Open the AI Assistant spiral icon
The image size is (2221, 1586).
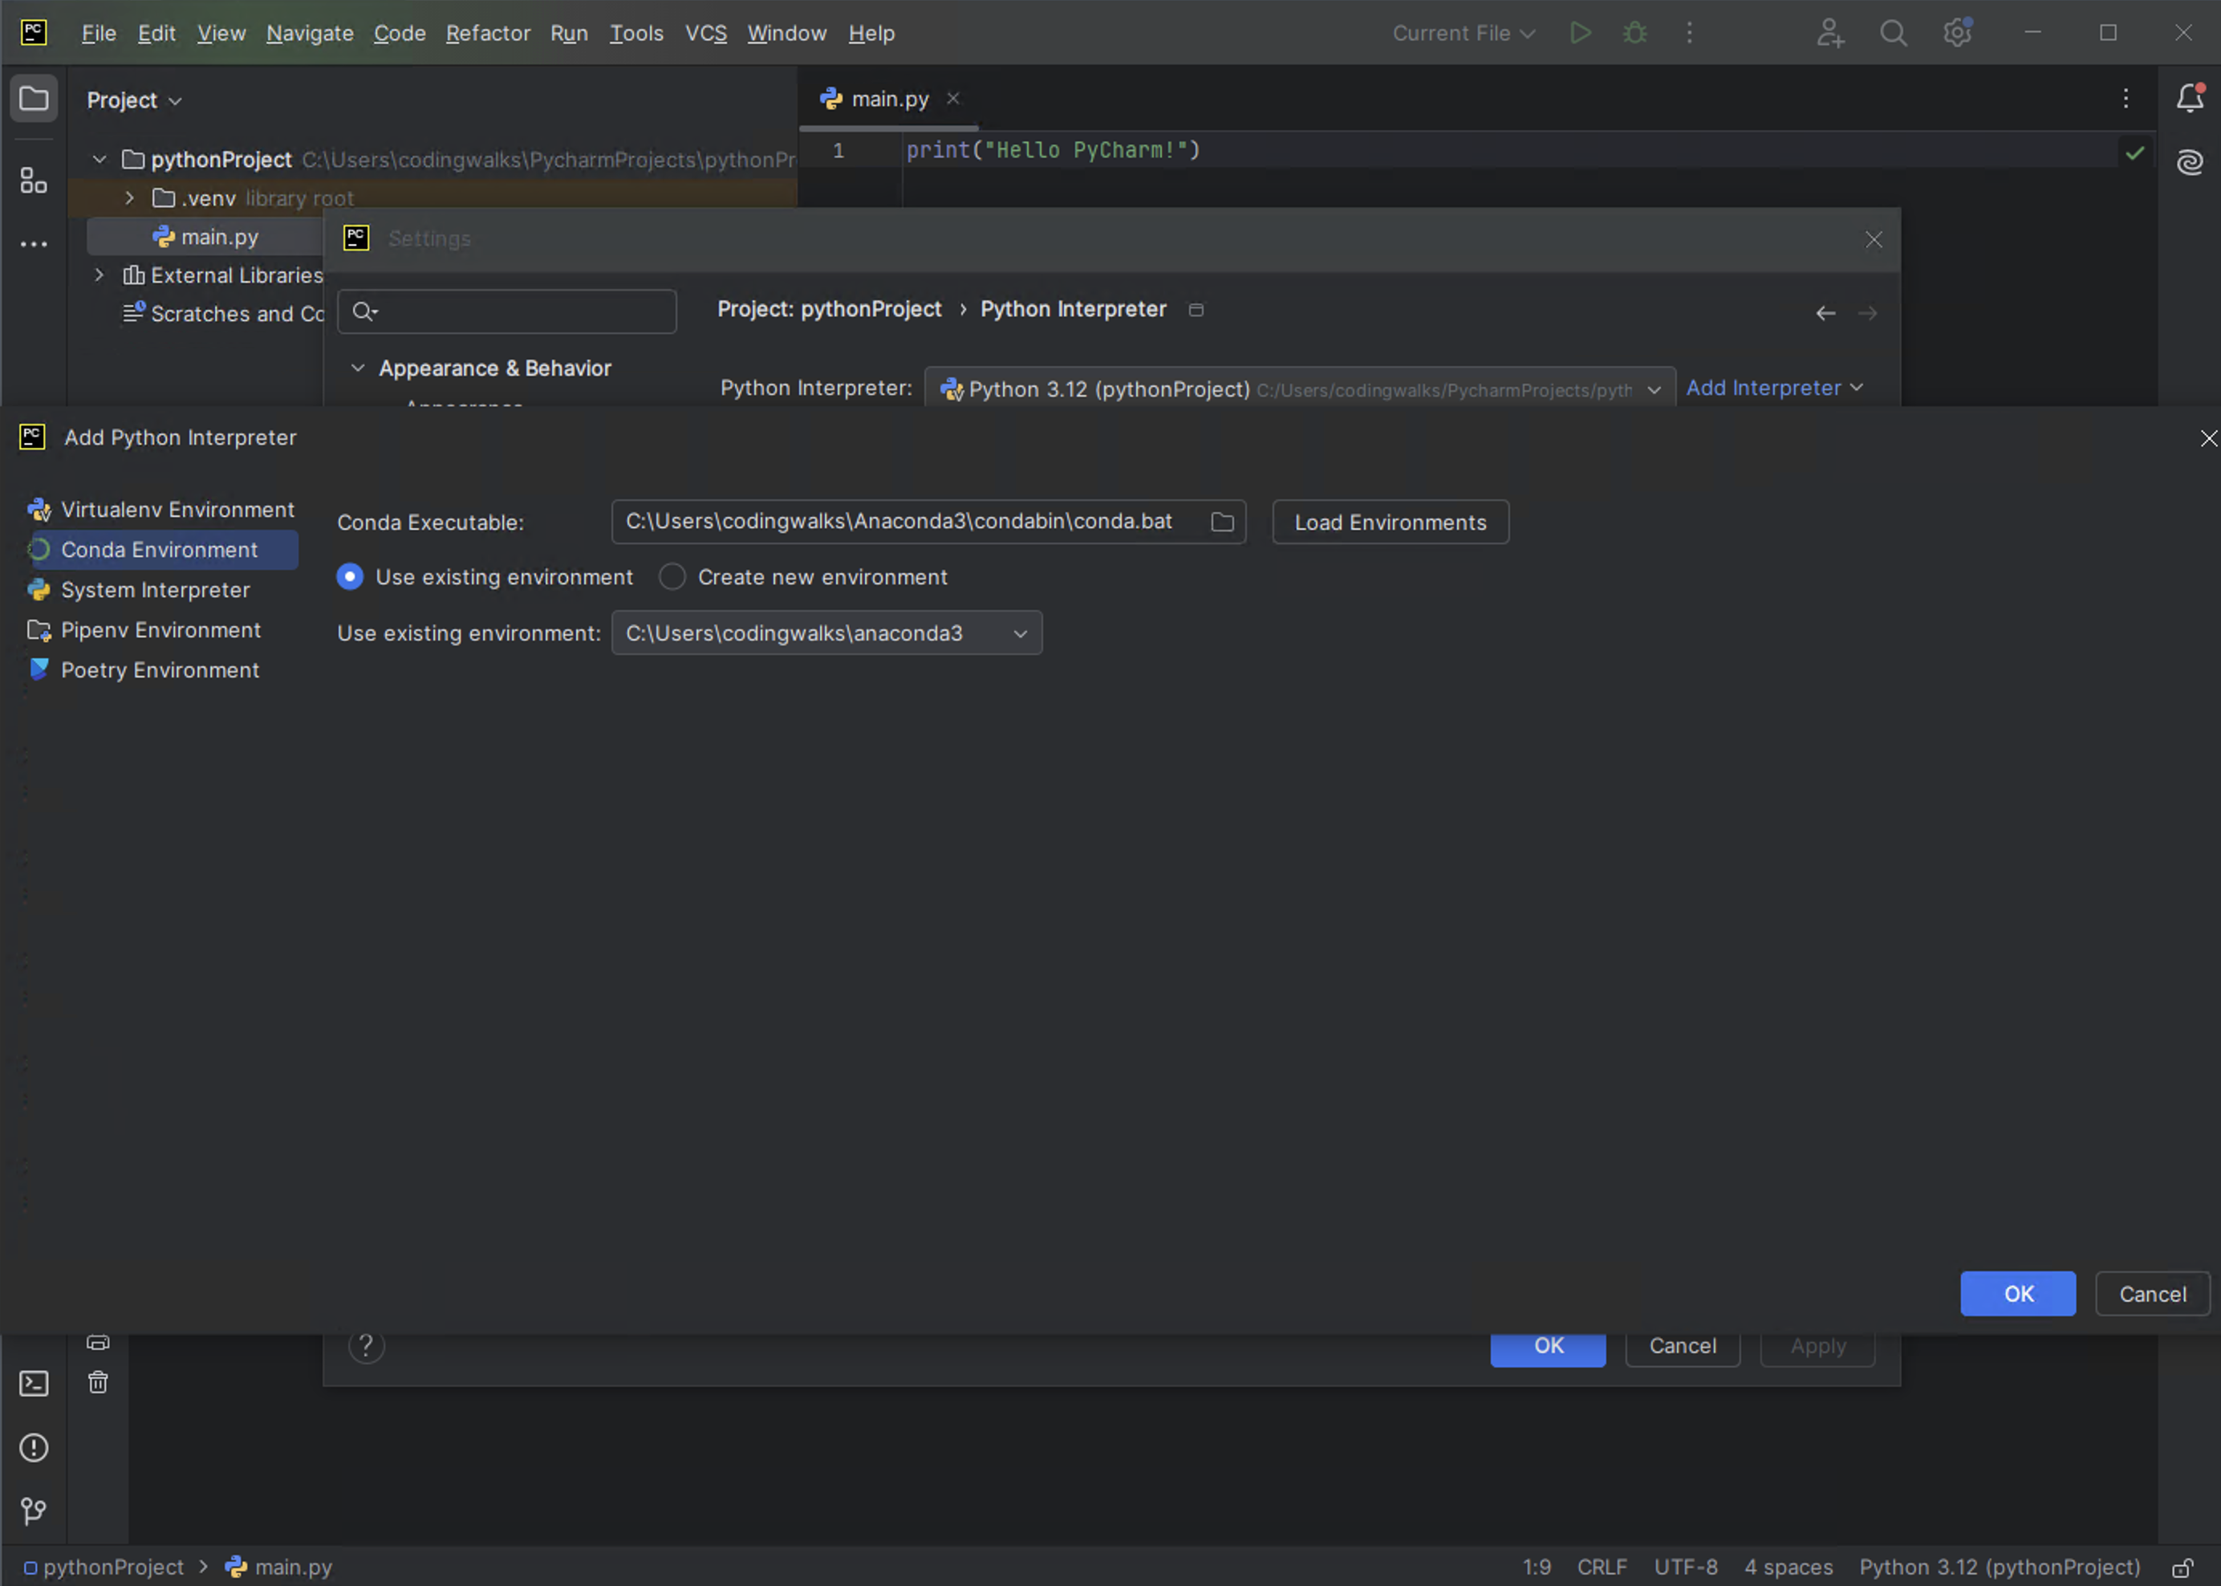2190,161
